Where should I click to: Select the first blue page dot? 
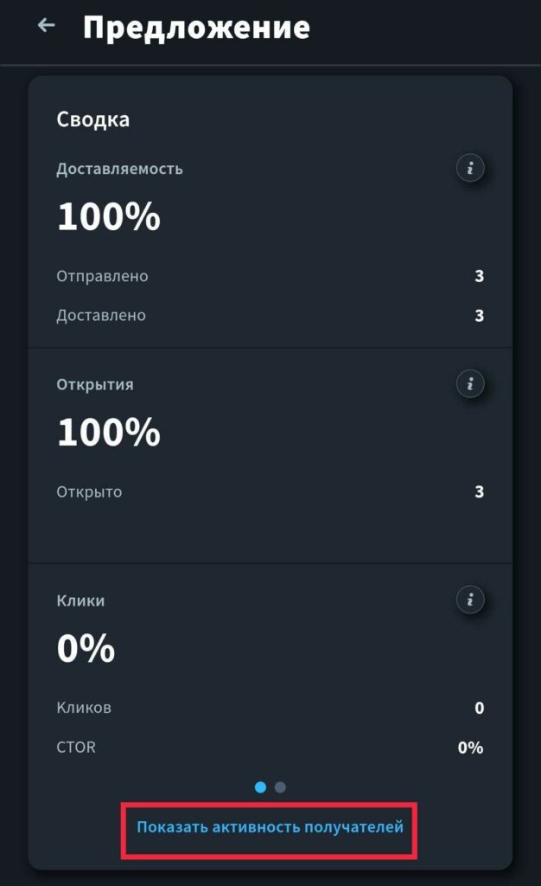pyautogui.click(x=261, y=787)
